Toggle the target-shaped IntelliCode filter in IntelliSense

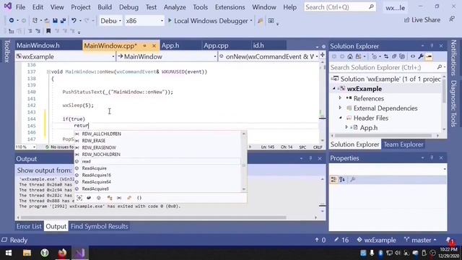coord(79,198)
